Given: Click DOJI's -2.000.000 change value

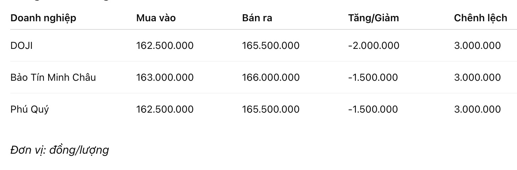Looking at the screenshot, I should [x=374, y=45].
